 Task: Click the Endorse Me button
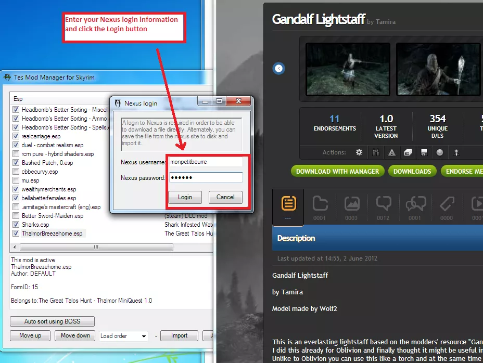click(x=462, y=171)
